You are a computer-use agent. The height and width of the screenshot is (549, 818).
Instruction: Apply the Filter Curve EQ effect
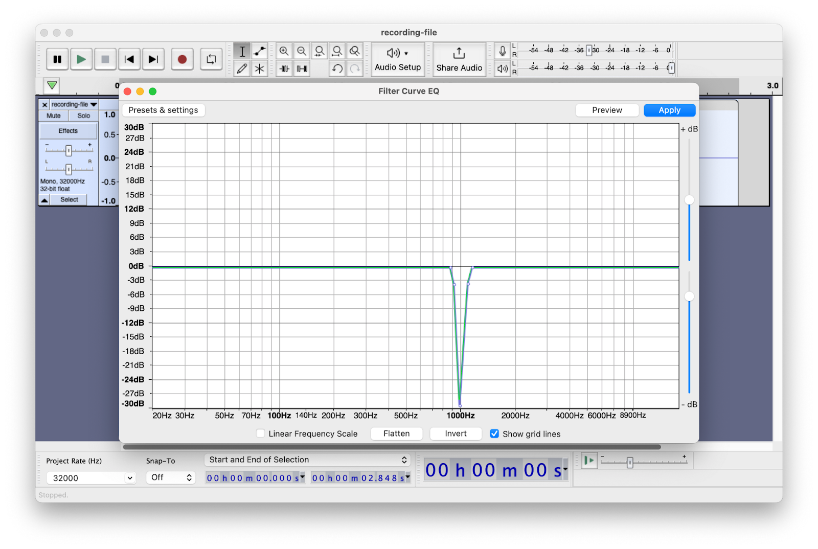pyautogui.click(x=669, y=110)
